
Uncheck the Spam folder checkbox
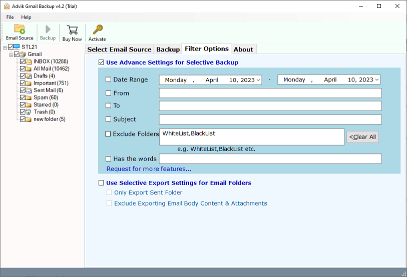pos(23,97)
